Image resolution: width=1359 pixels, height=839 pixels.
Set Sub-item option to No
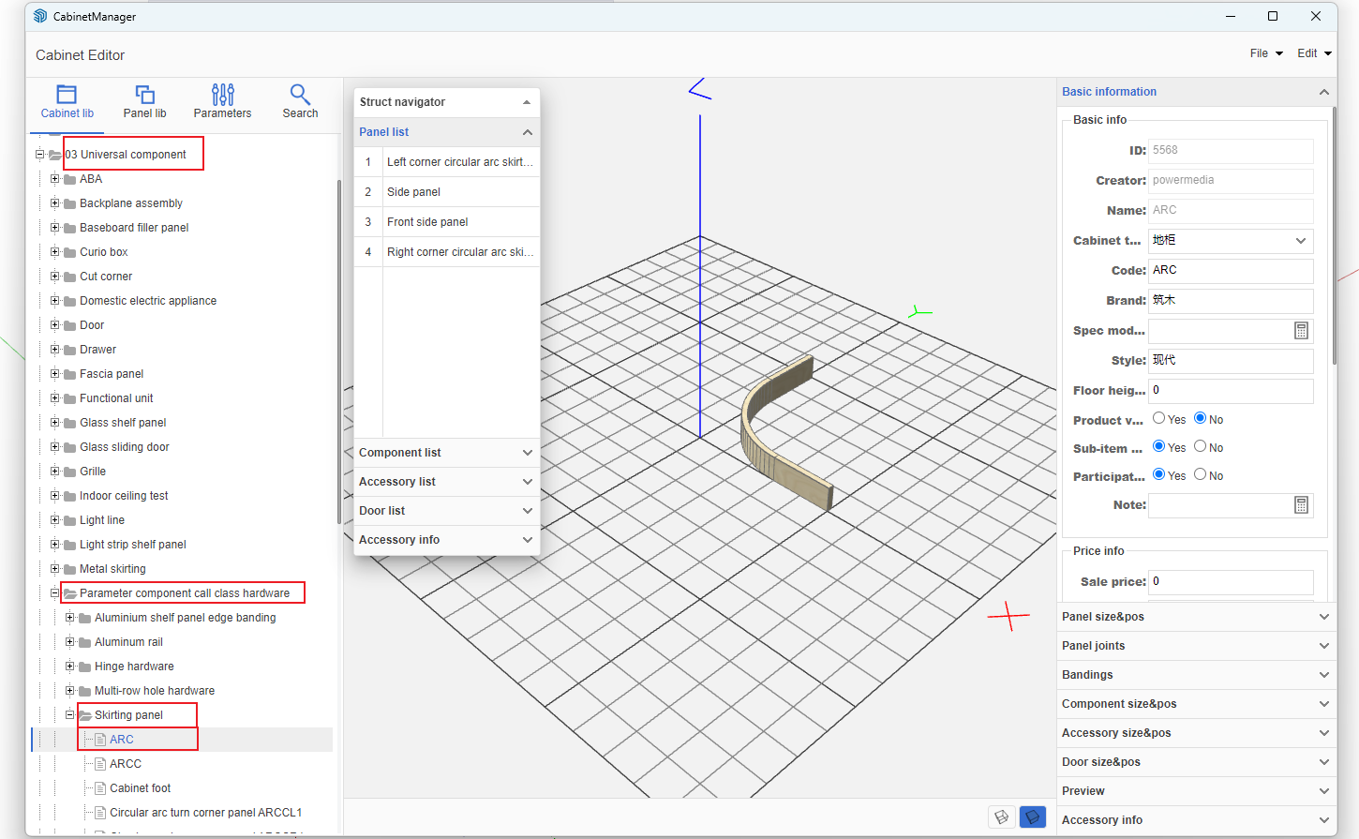tap(1201, 447)
